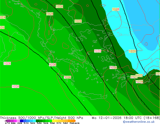Click the legend value 534
The image size is (160, 124).
coord(39,123)
